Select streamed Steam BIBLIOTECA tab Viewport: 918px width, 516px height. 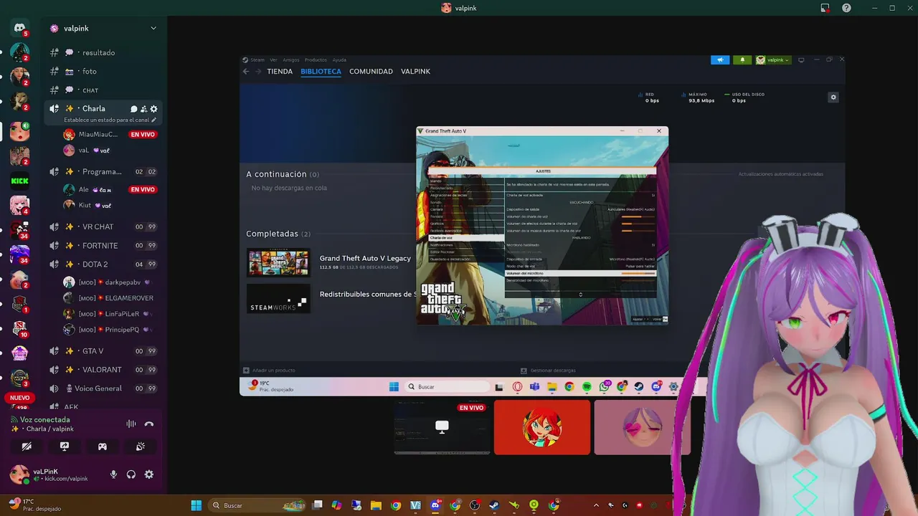321,72
